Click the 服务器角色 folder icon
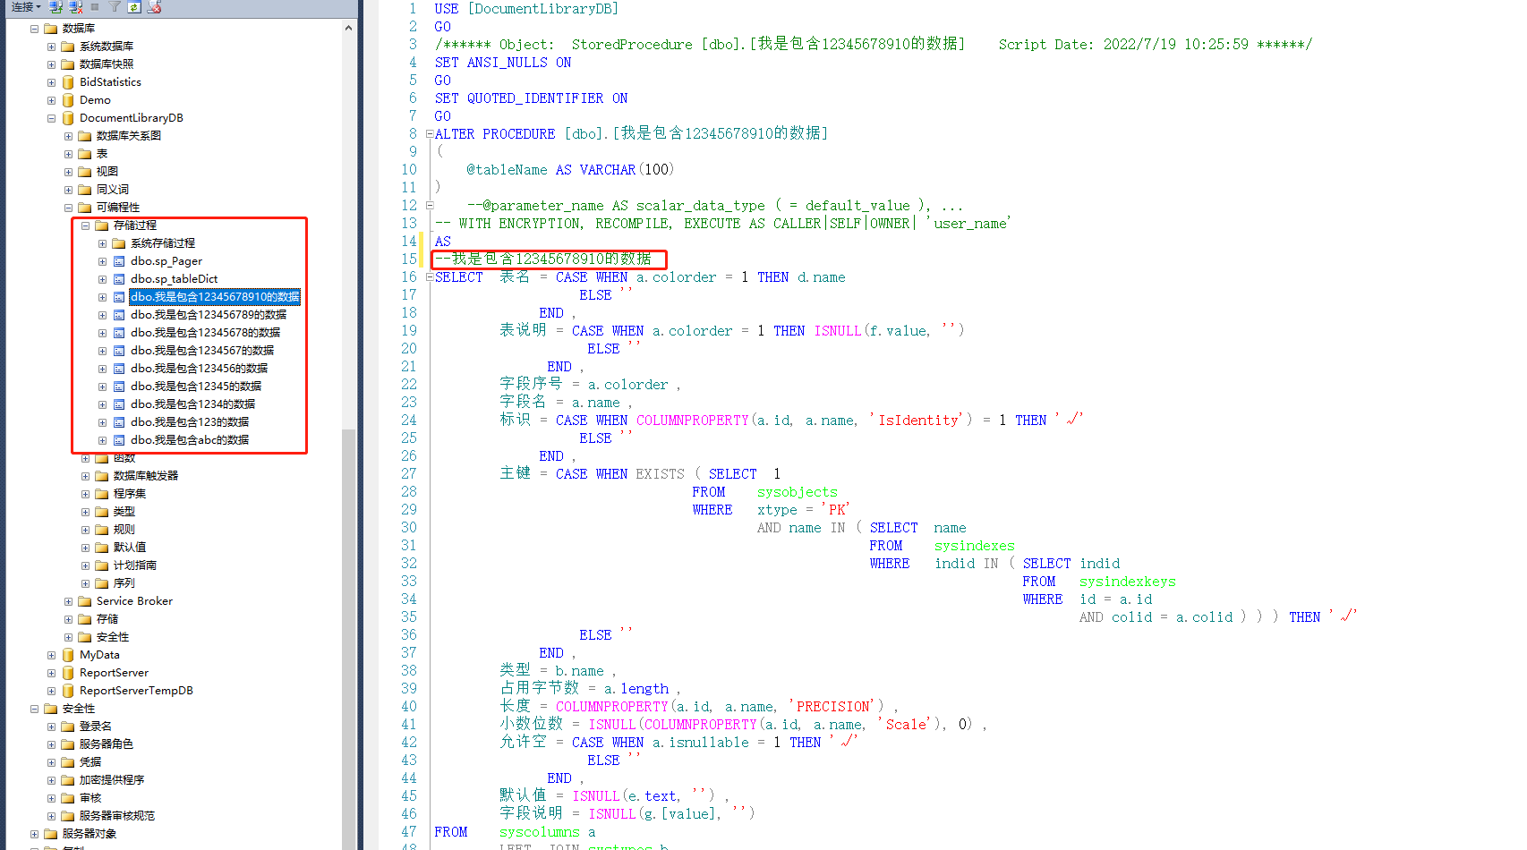The width and height of the screenshot is (1527, 850). tap(68, 744)
